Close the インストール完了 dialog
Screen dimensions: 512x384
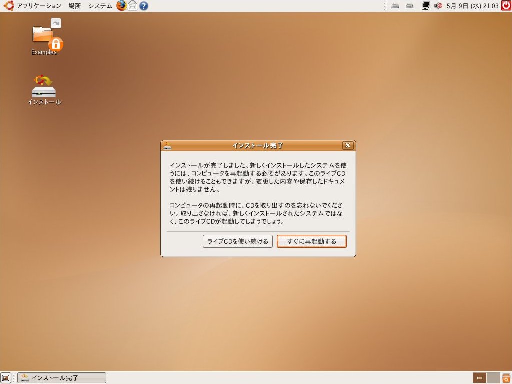pos(348,145)
